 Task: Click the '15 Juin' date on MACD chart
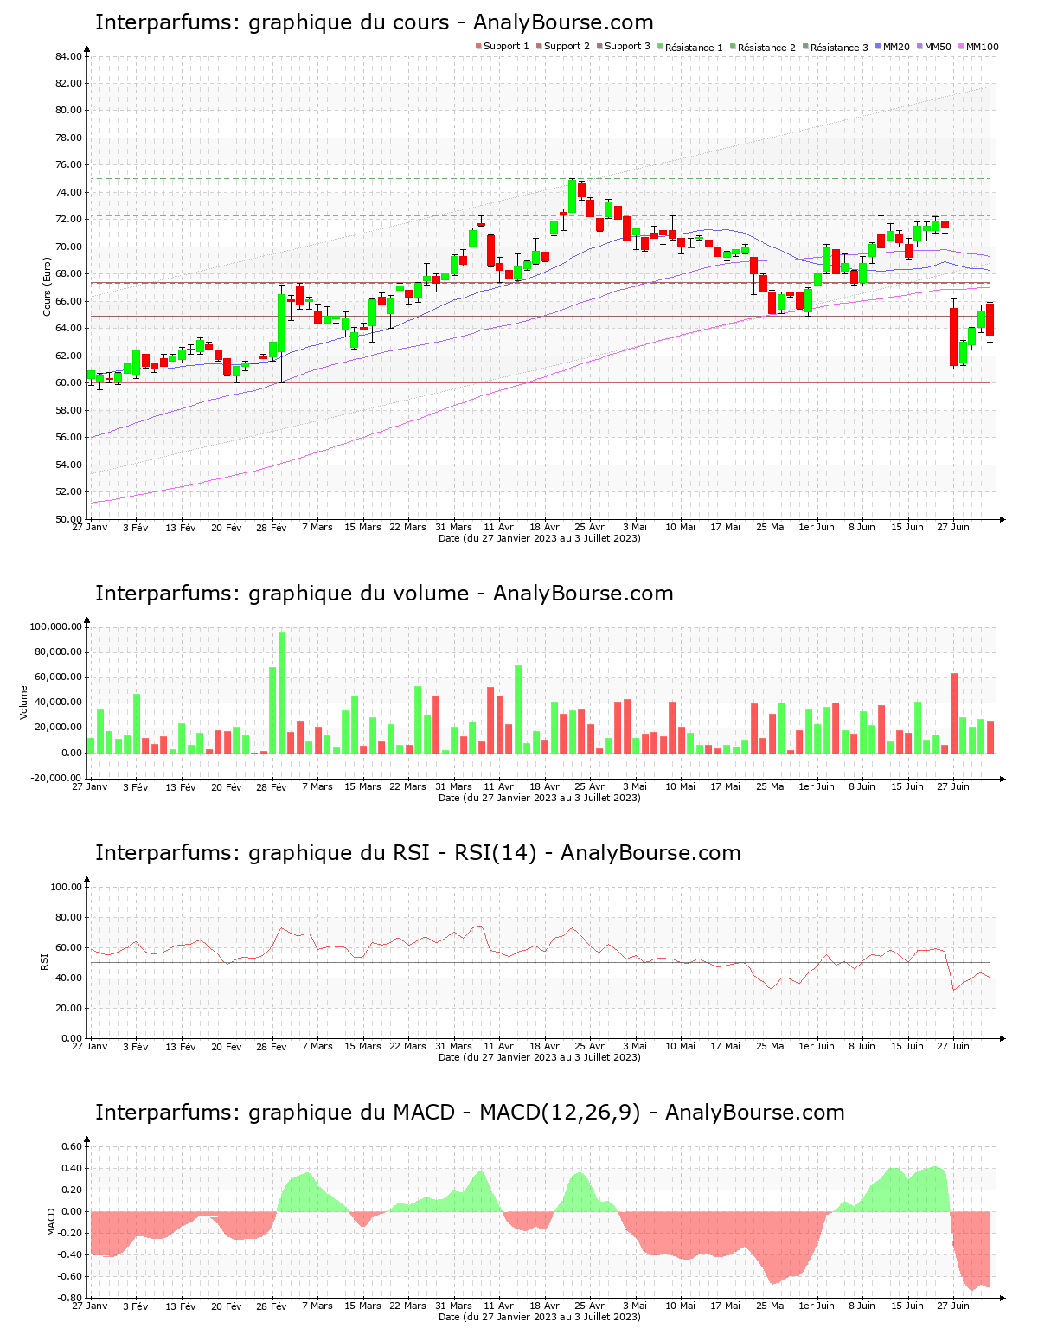tap(907, 1306)
